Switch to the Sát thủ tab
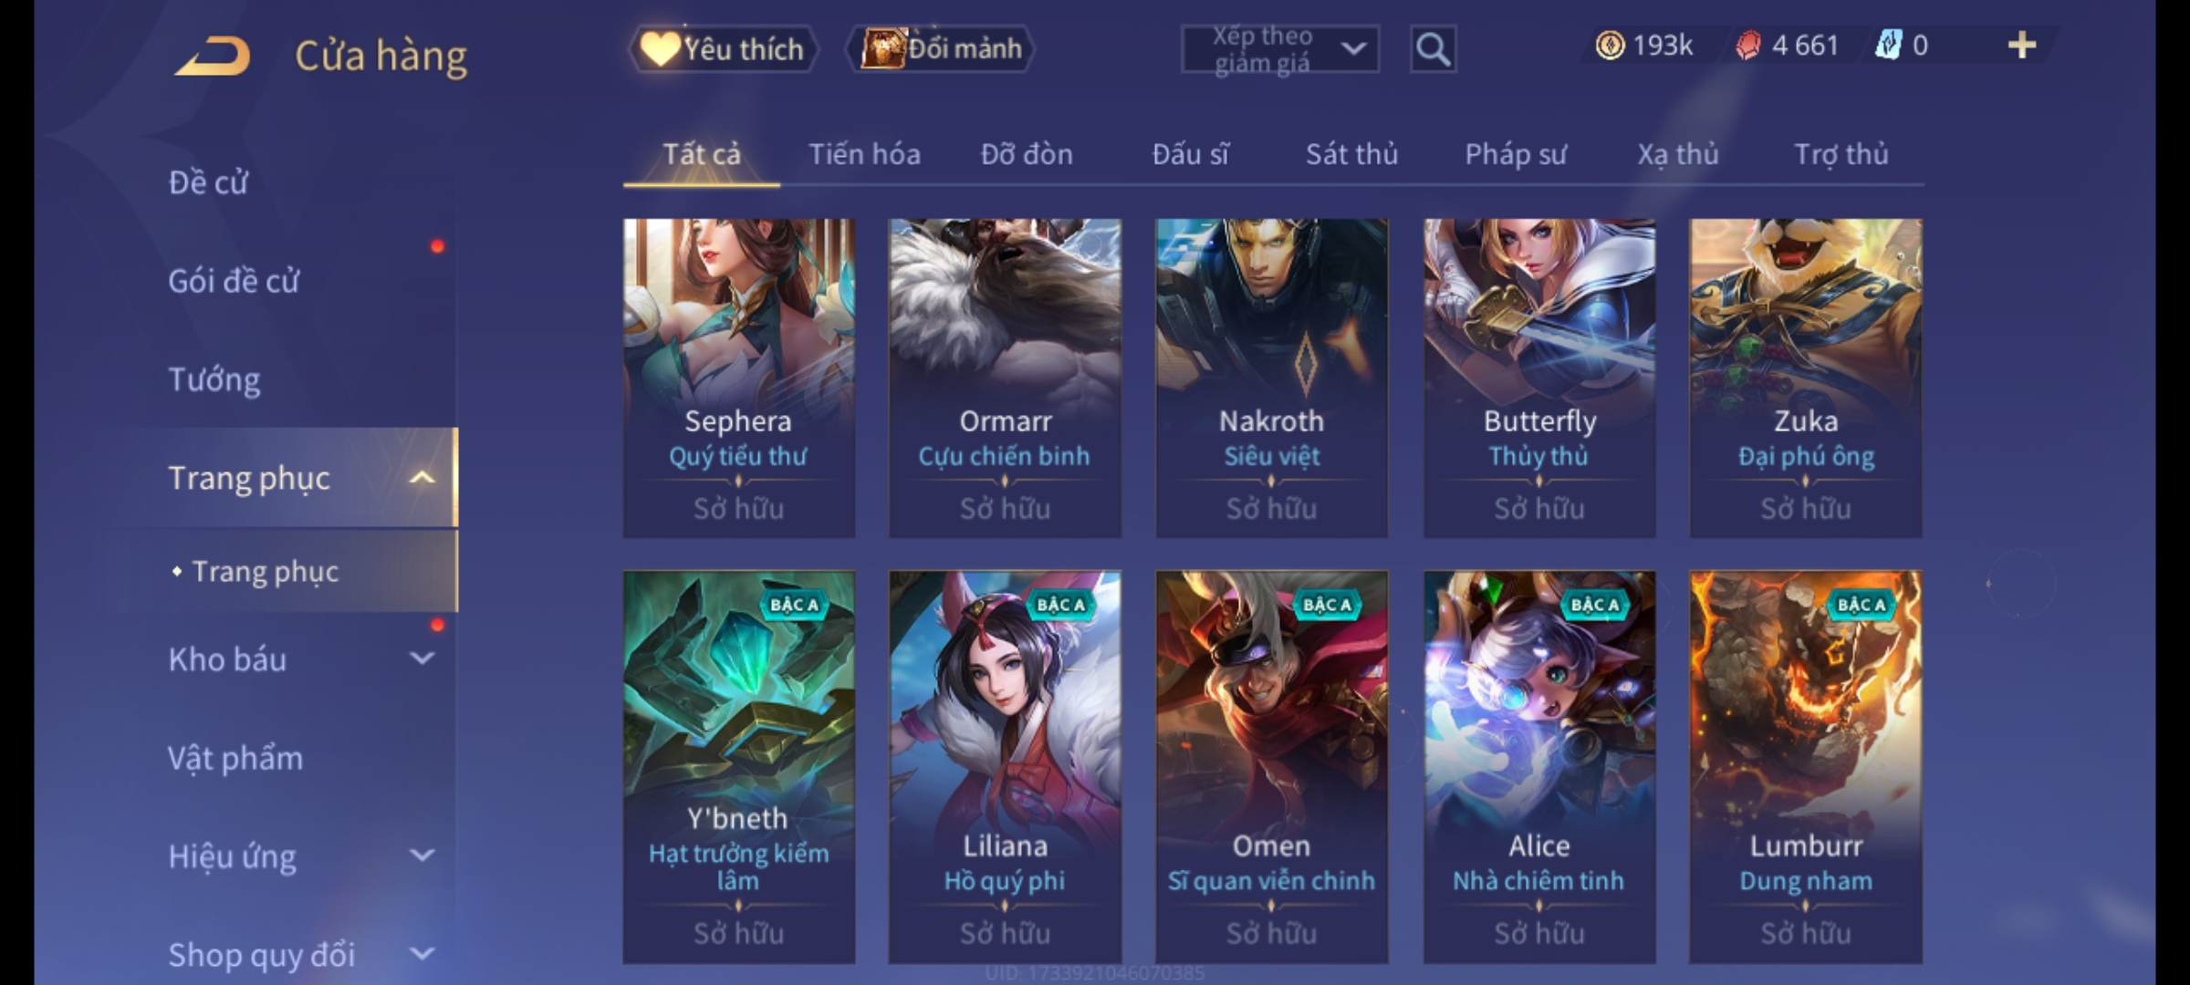Viewport: 2190px width, 985px height. [1351, 154]
